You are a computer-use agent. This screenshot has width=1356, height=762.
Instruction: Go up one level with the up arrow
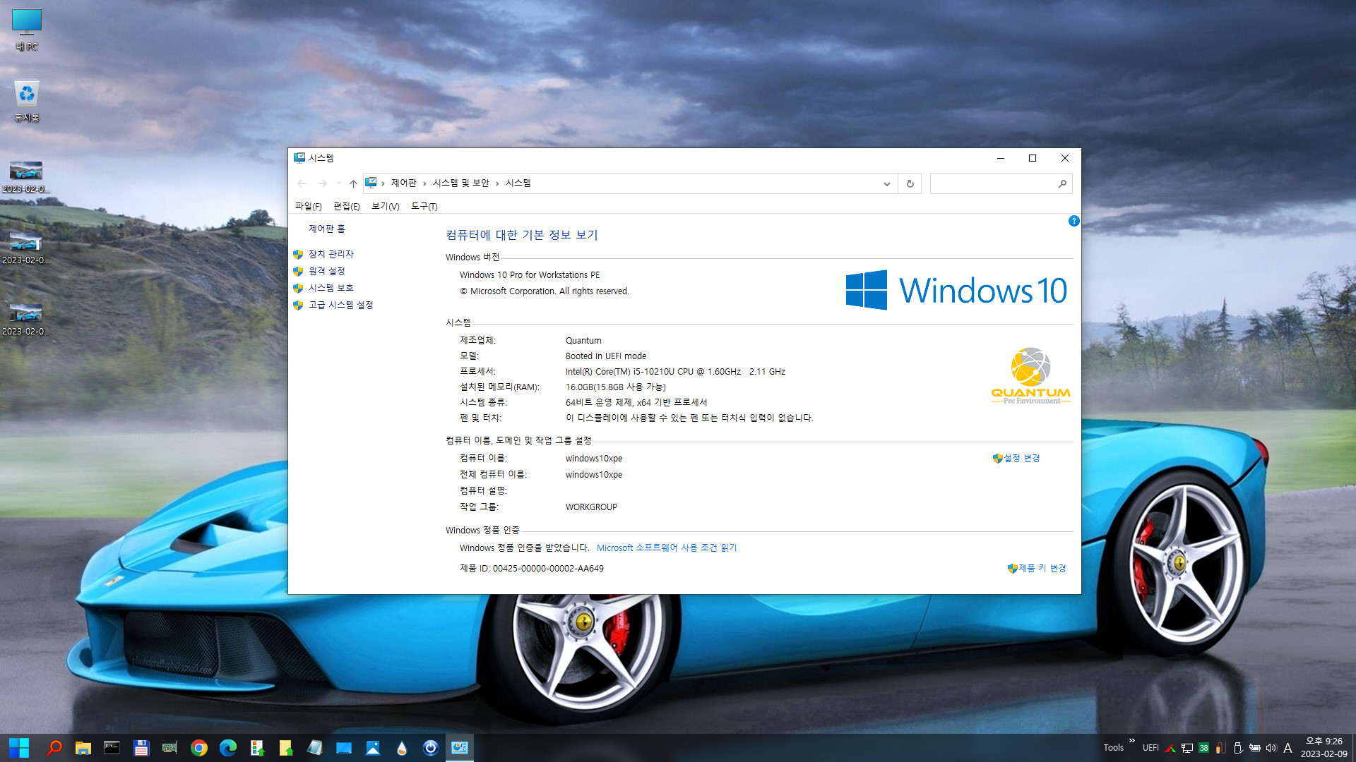pyautogui.click(x=353, y=183)
